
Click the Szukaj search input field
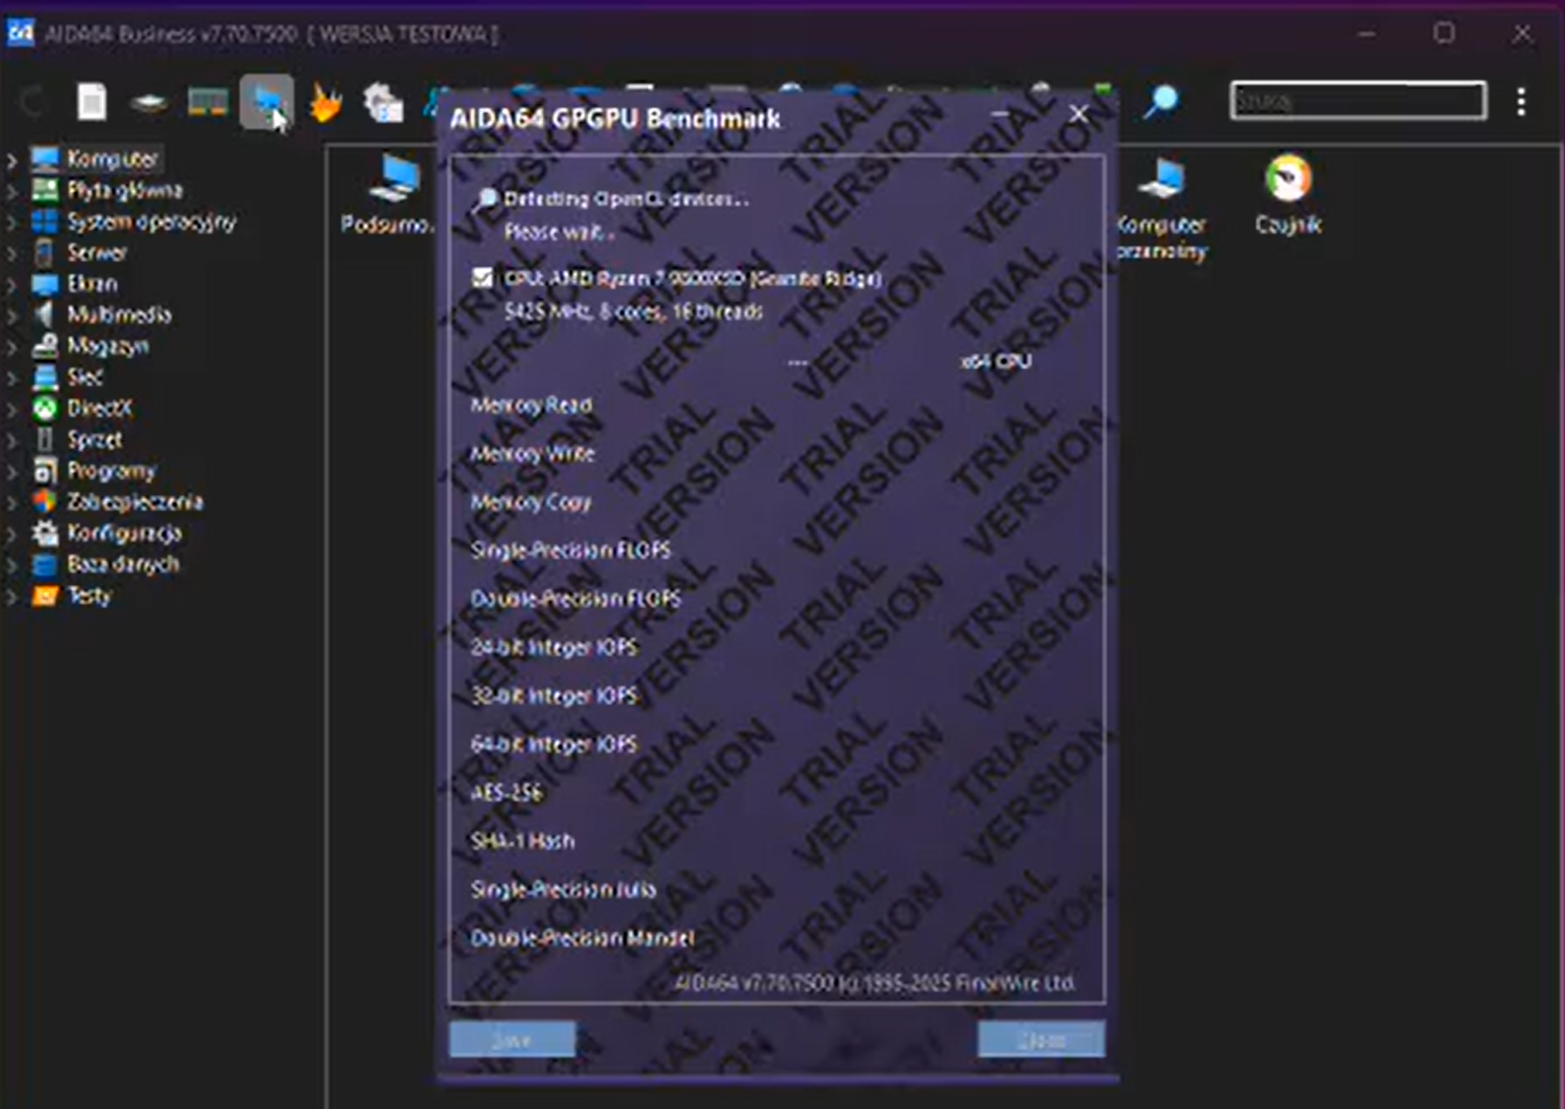point(1357,101)
